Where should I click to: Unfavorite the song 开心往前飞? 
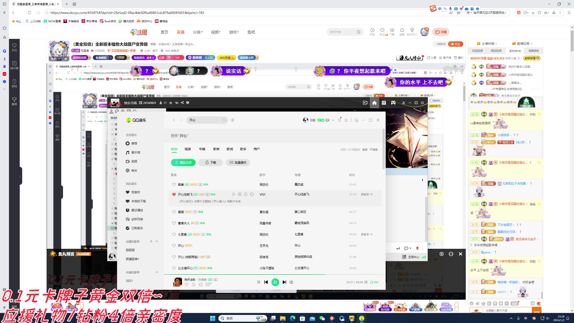coord(174,194)
